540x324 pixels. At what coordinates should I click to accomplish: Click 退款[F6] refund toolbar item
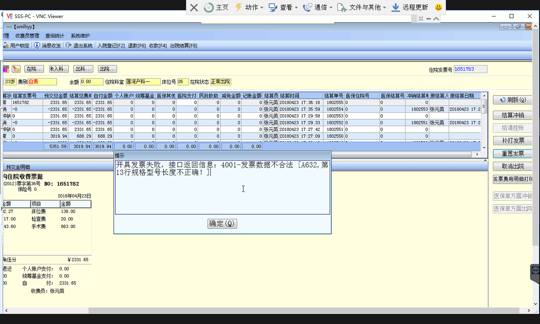click(137, 46)
